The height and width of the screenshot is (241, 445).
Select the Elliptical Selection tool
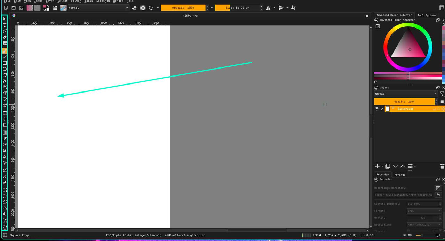(5, 196)
